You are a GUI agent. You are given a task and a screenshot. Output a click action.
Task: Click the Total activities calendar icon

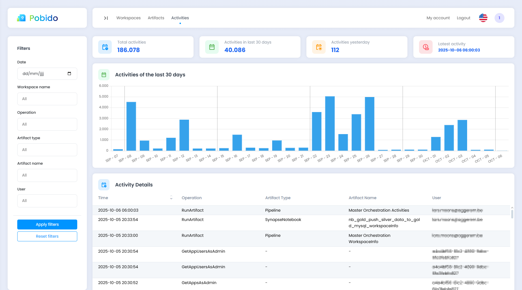105,47
